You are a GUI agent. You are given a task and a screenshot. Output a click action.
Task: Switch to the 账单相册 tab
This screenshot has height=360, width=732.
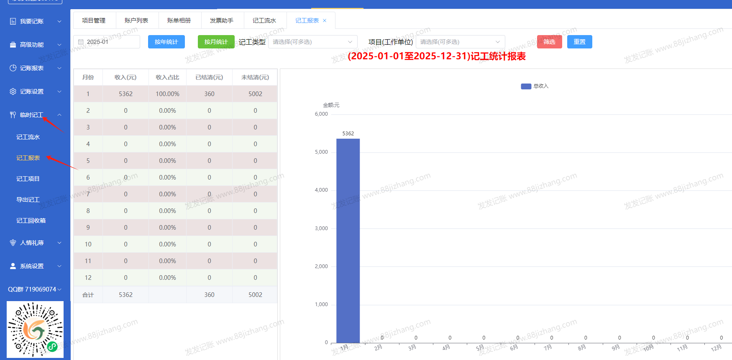(179, 20)
